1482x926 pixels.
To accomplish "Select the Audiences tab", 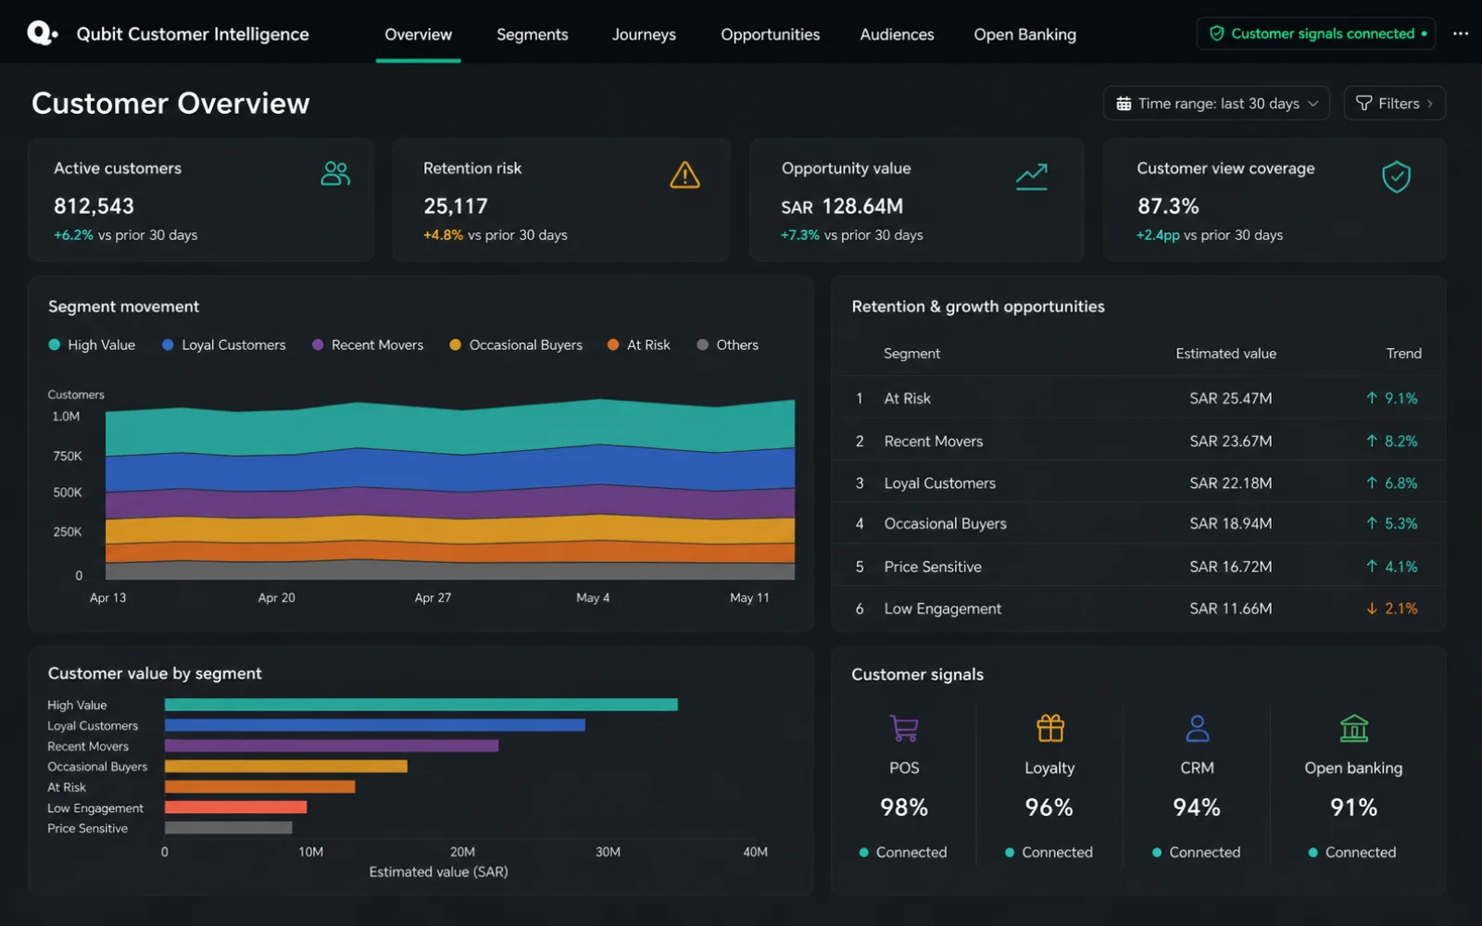I will point(897,34).
